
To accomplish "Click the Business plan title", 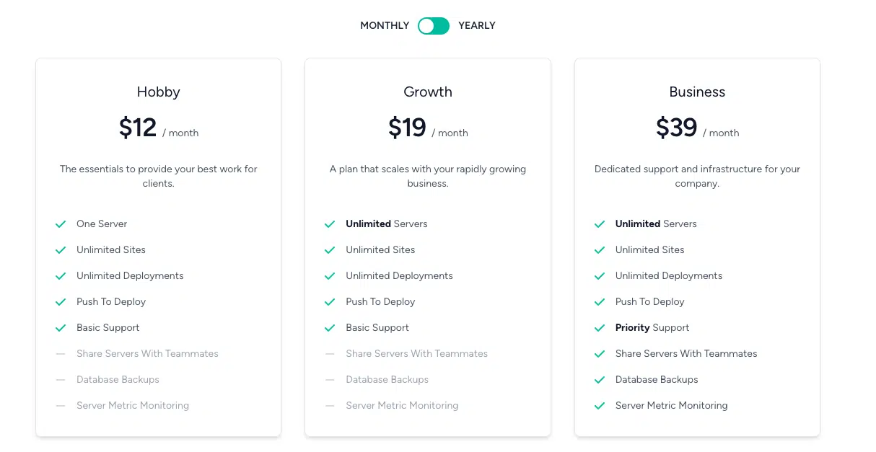I will tap(697, 92).
